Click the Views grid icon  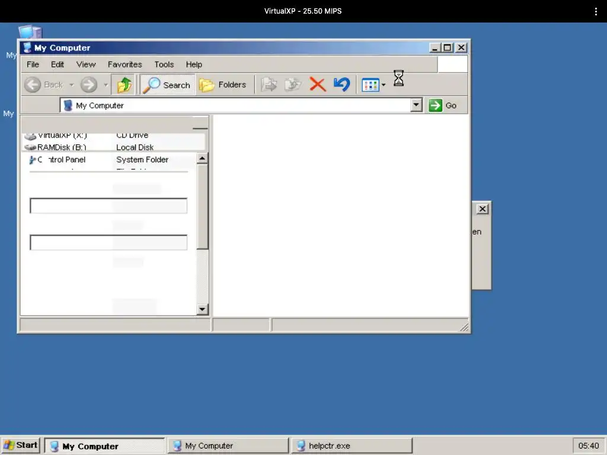point(370,85)
